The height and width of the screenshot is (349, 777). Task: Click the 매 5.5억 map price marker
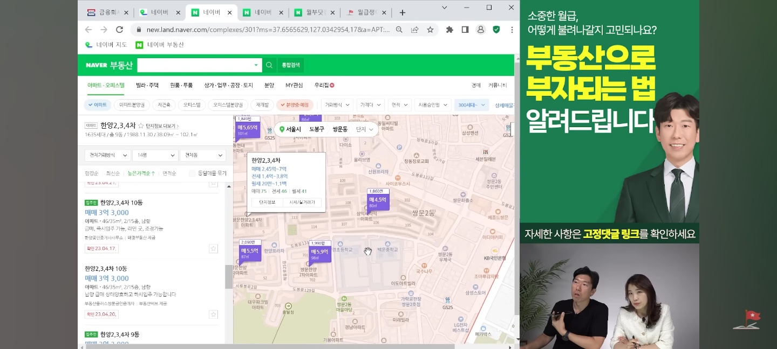point(250,251)
